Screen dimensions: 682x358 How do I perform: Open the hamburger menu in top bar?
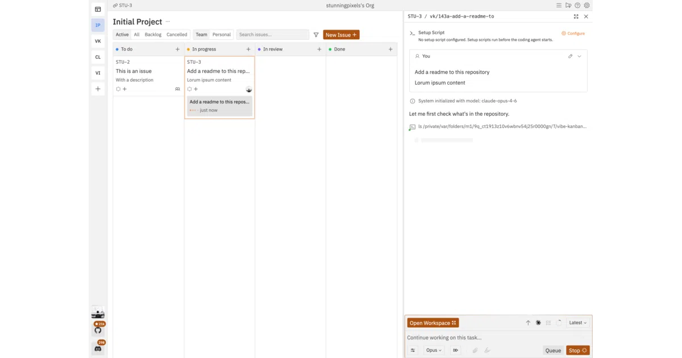[x=559, y=5]
